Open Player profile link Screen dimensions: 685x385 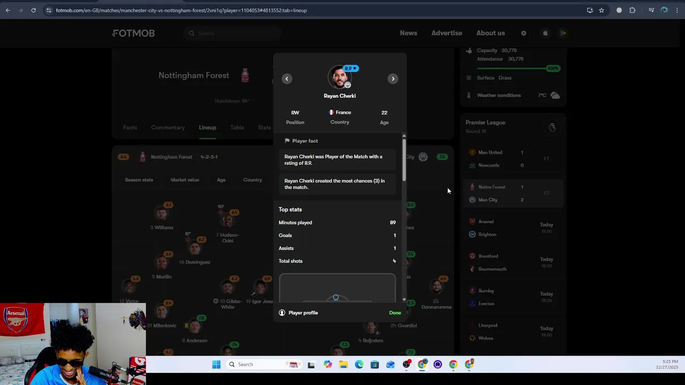[x=298, y=313]
